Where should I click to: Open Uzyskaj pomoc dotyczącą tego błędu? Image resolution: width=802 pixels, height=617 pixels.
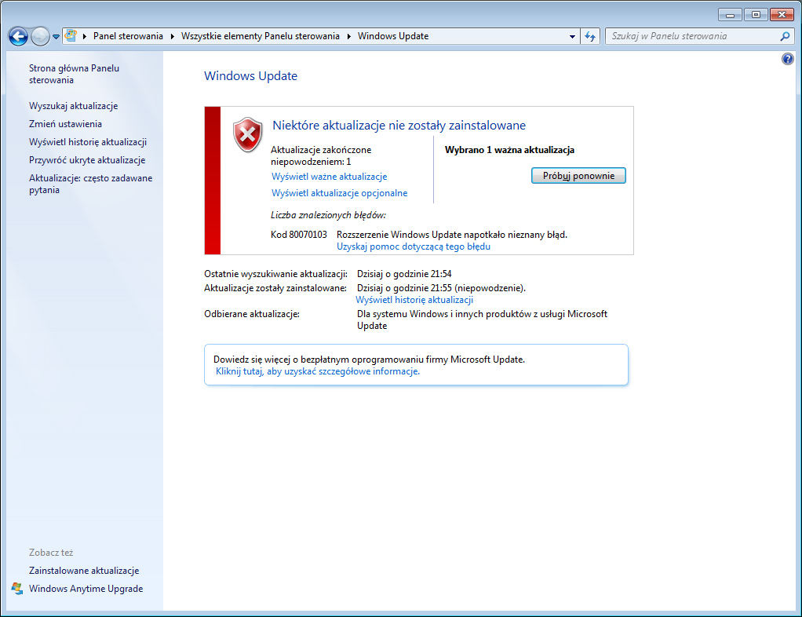pyautogui.click(x=414, y=246)
